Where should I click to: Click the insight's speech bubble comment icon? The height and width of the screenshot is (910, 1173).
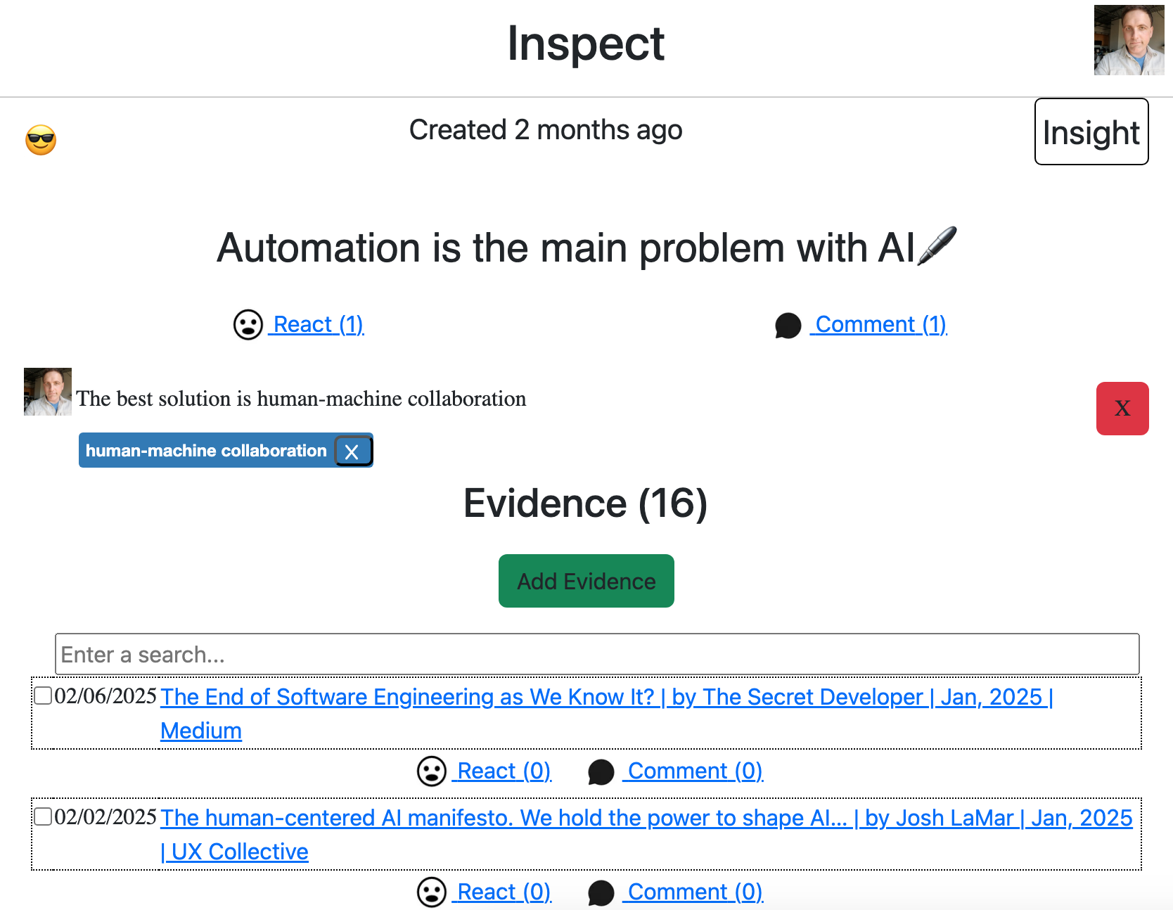coord(788,326)
